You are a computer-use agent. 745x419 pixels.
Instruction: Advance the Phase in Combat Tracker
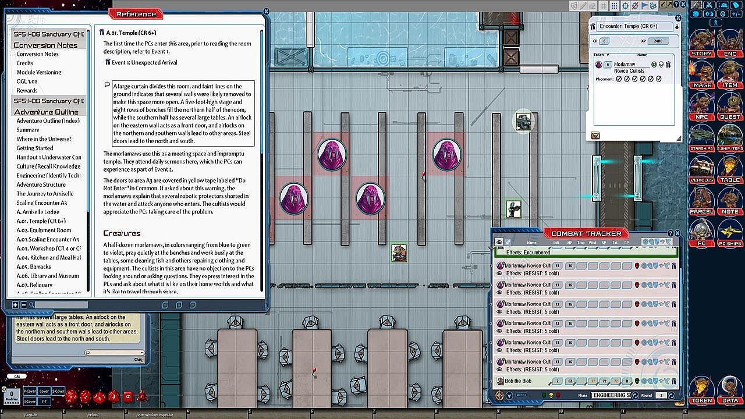coord(634,396)
